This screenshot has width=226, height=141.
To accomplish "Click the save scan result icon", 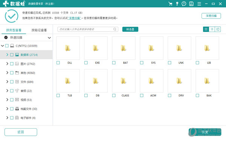I will [191, 4].
